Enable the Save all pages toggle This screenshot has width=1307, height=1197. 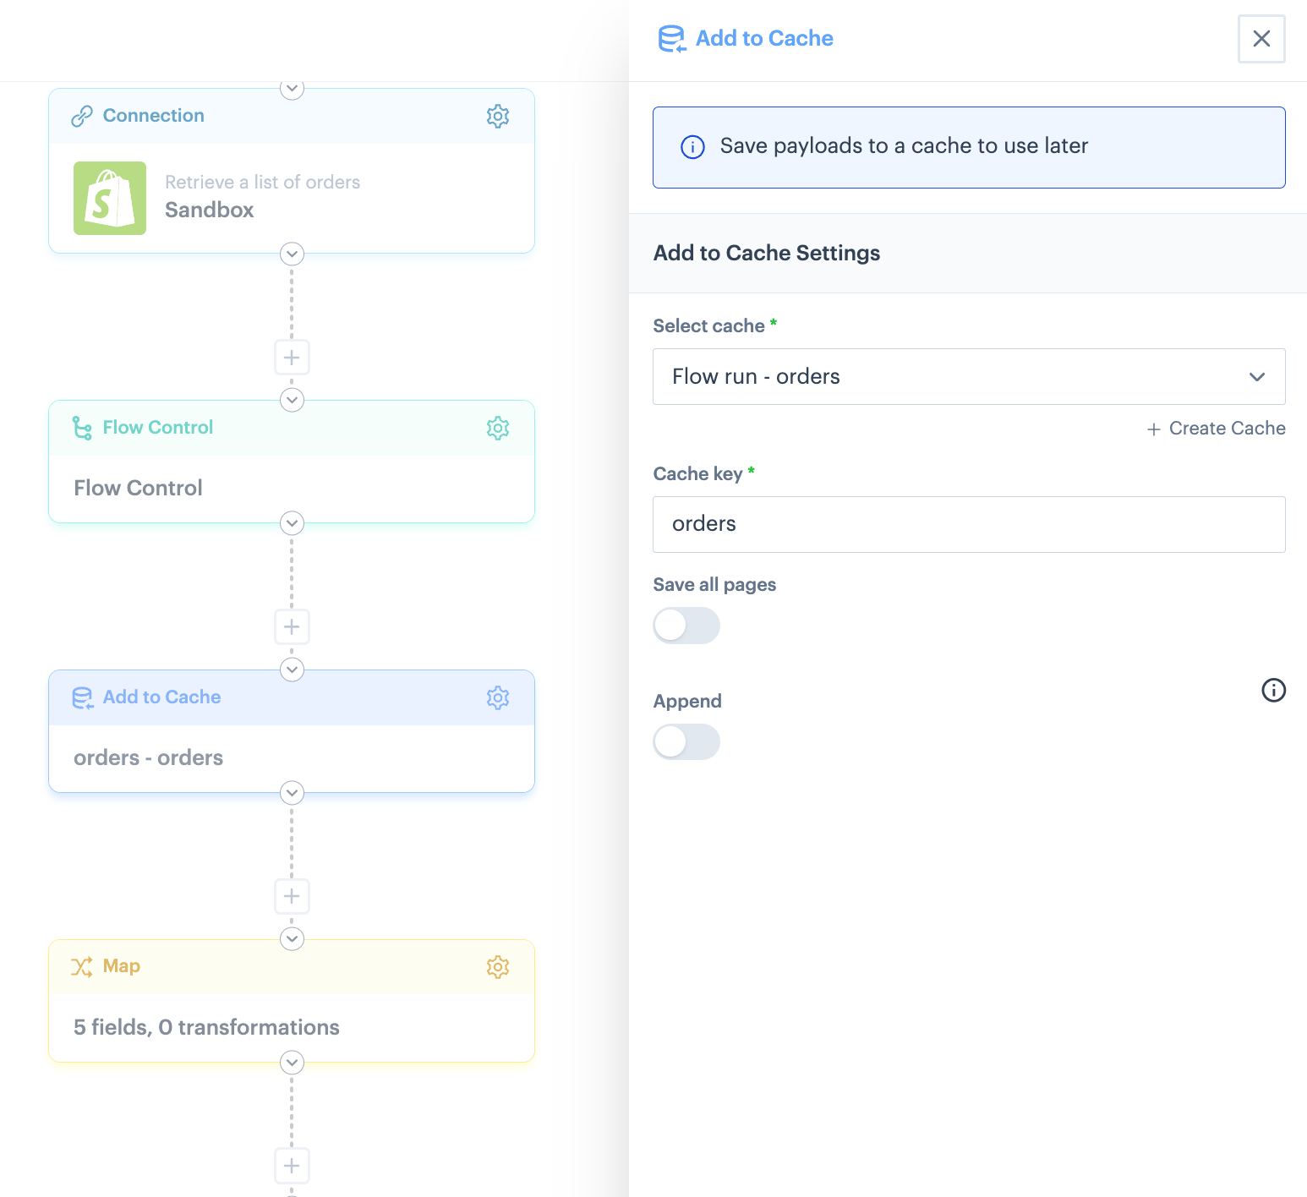pyautogui.click(x=686, y=626)
